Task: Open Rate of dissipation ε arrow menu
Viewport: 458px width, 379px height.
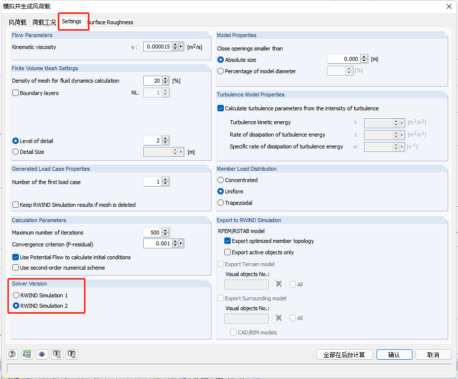Action: click(x=402, y=135)
